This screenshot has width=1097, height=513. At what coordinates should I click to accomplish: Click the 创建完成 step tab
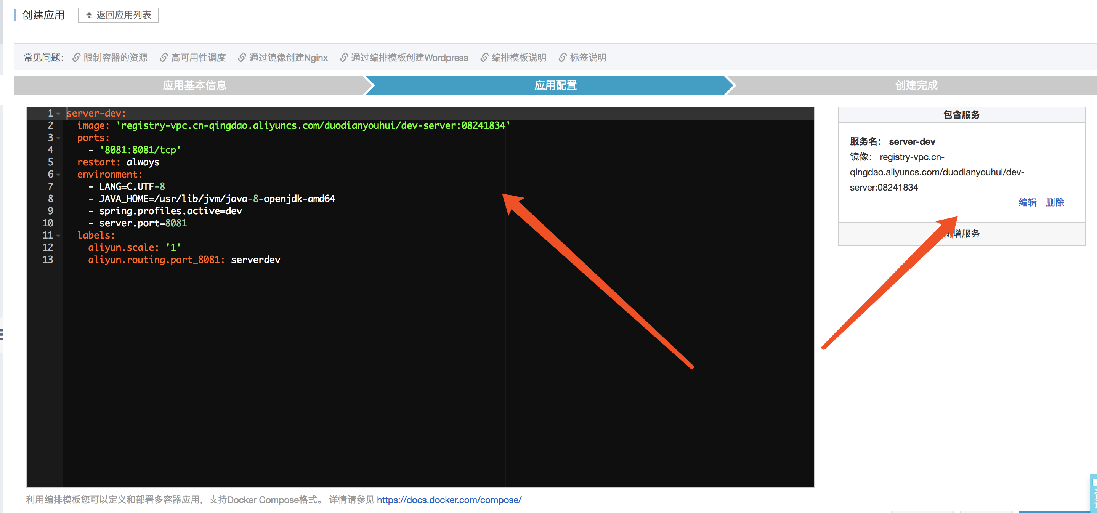(916, 85)
